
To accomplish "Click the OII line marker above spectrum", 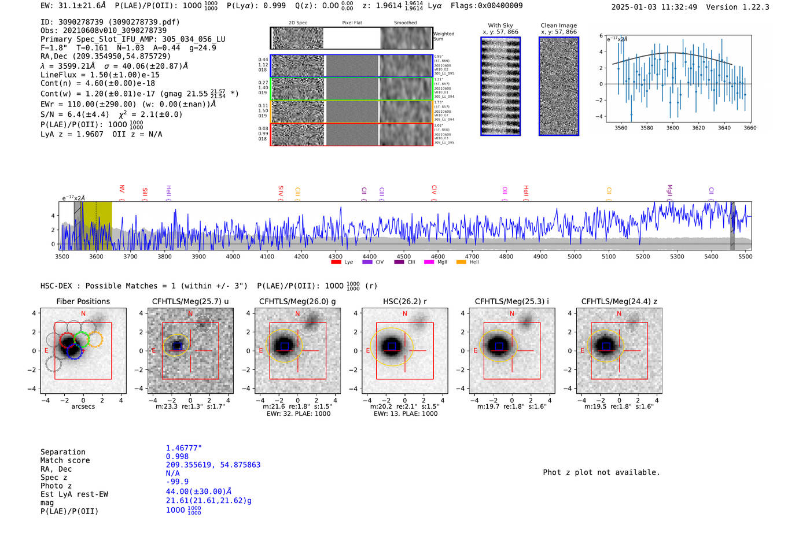I will click(505, 193).
